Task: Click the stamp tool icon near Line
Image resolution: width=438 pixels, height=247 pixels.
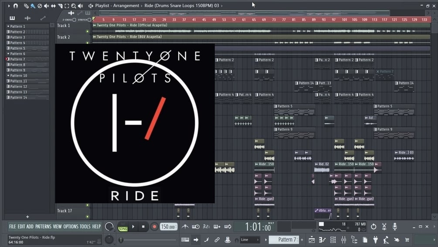Action: pyautogui.click(x=227, y=240)
